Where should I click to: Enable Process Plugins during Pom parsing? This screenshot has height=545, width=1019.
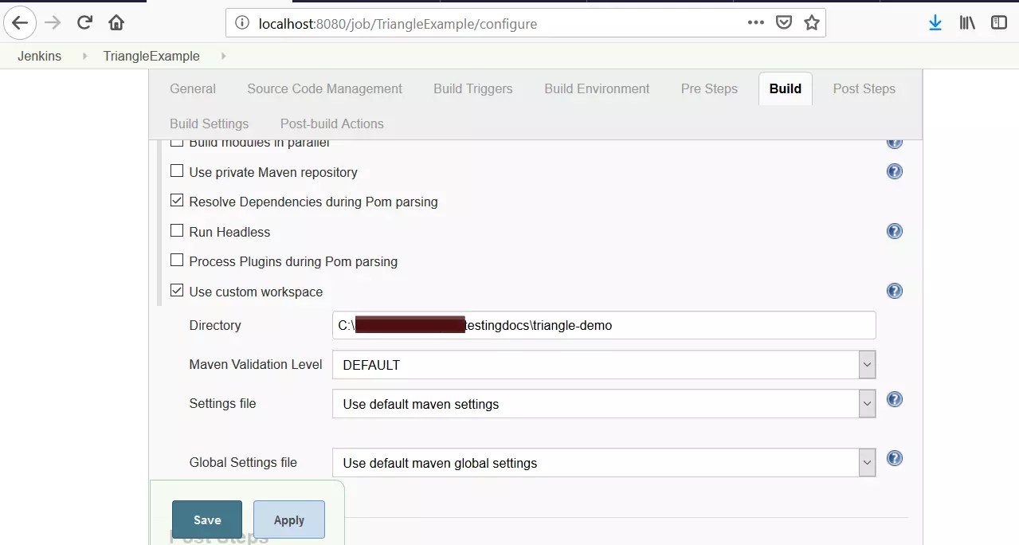pyautogui.click(x=176, y=260)
